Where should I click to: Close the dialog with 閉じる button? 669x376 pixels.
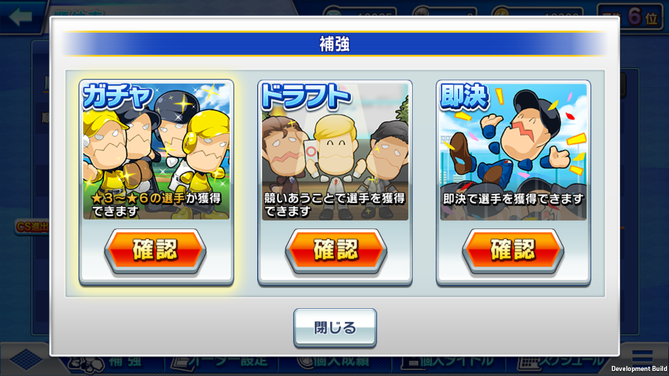click(335, 328)
